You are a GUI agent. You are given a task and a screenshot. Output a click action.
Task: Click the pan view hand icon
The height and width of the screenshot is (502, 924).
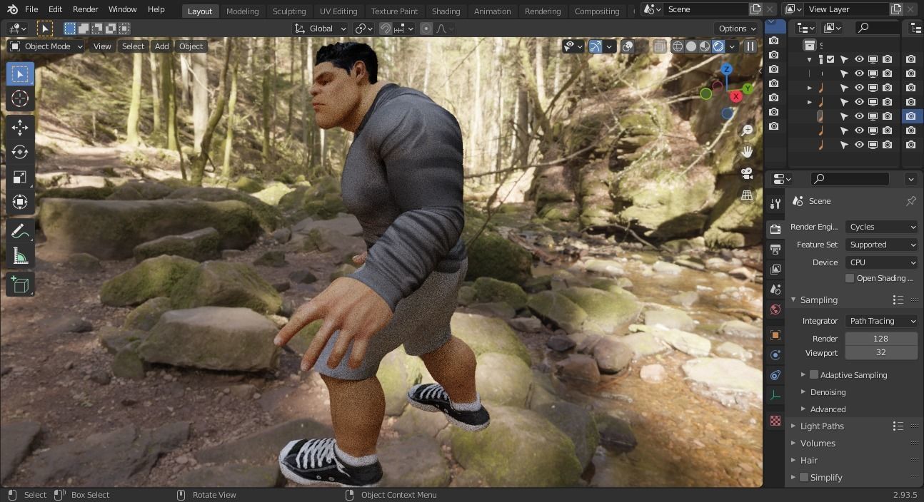click(747, 151)
